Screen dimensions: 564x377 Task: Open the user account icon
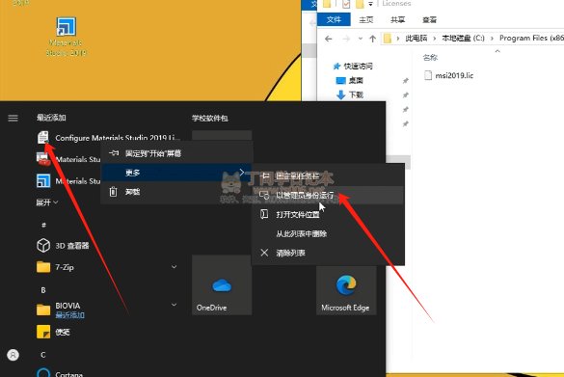(x=13, y=355)
